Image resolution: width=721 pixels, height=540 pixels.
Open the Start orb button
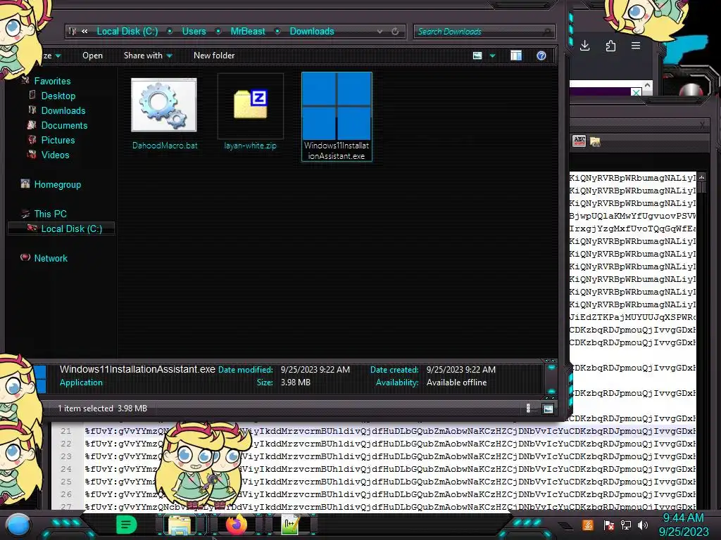(18, 525)
